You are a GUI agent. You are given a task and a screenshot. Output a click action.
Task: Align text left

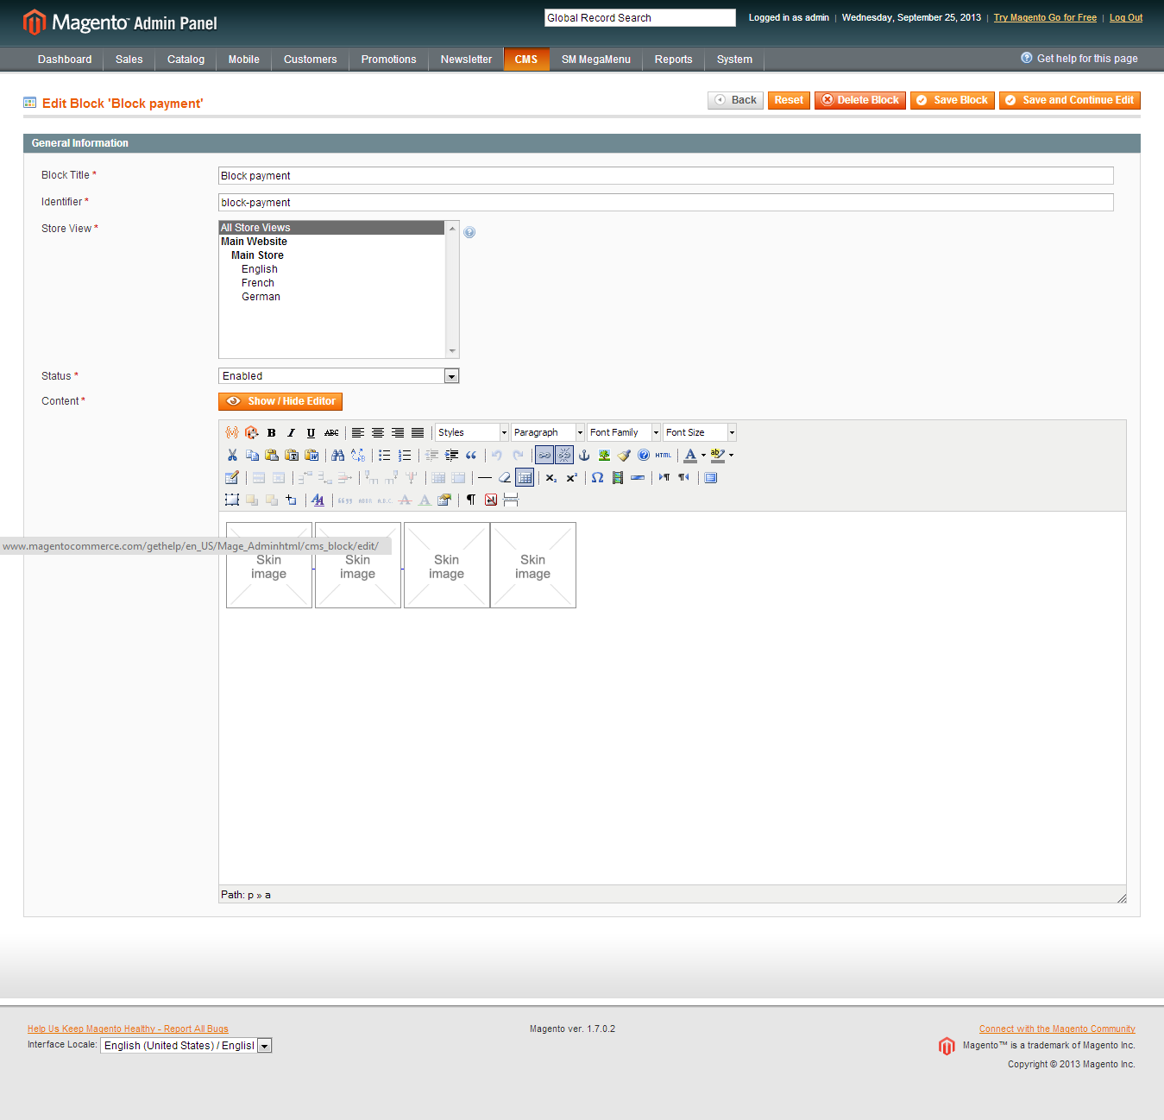(358, 432)
